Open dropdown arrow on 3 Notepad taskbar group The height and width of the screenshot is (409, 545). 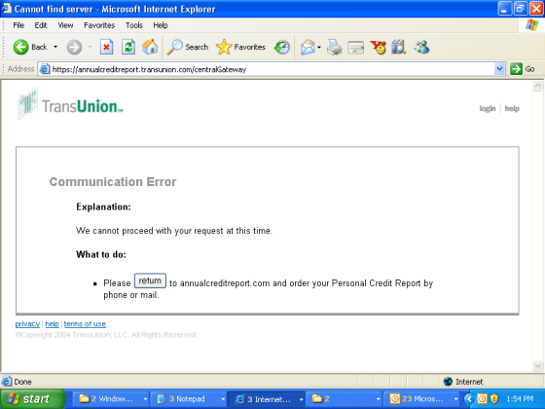tap(223, 399)
